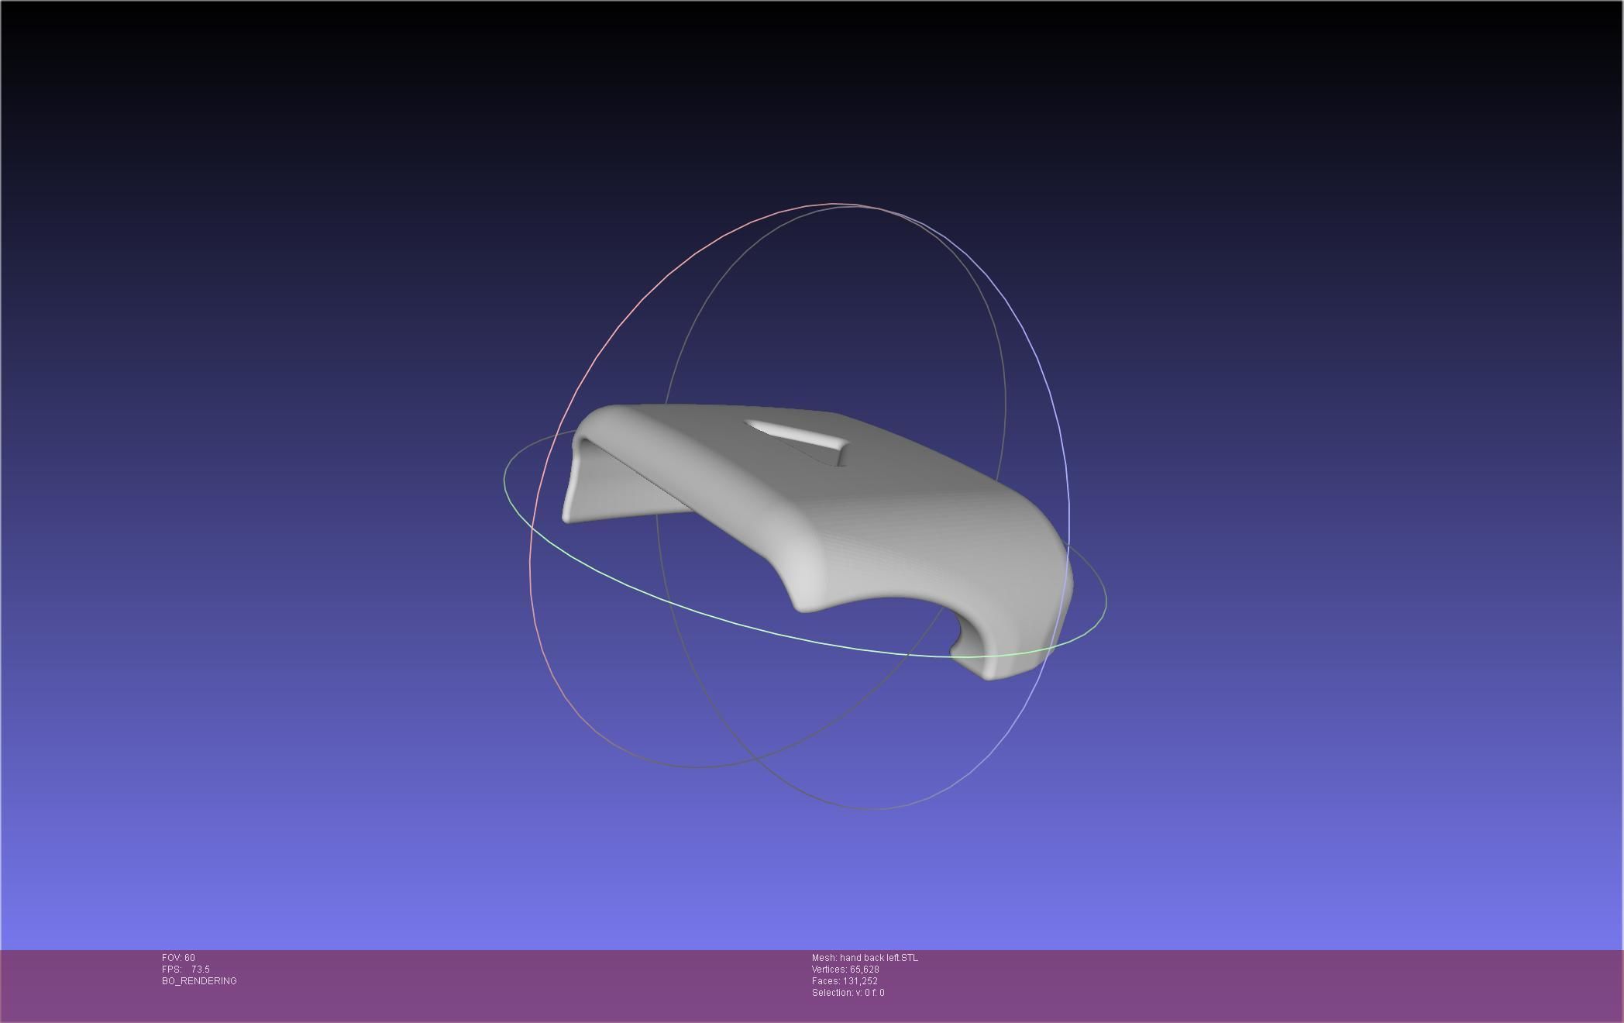1624x1023 pixels.
Task: Click the 'BO_RENDERING' status text
Action: 199,981
